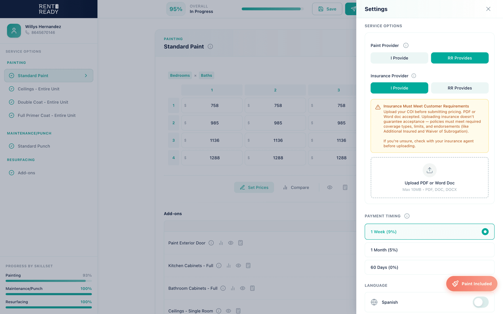This screenshot has width=503, height=314.
Task: Switch the Spanish language toggle
Action: click(x=480, y=302)
